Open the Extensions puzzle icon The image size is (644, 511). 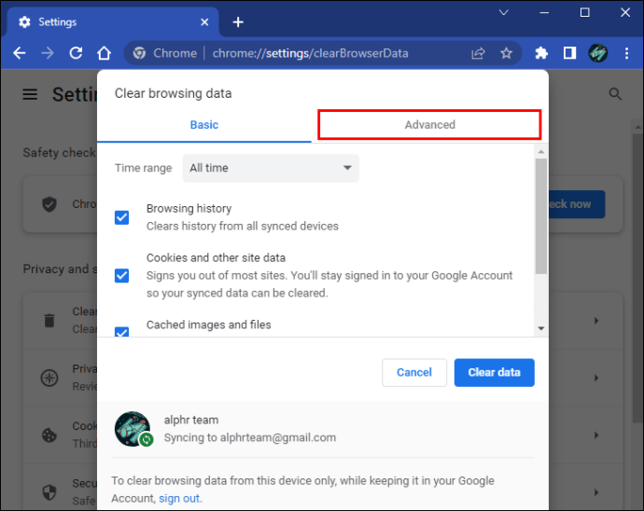(x=541, y=53)
